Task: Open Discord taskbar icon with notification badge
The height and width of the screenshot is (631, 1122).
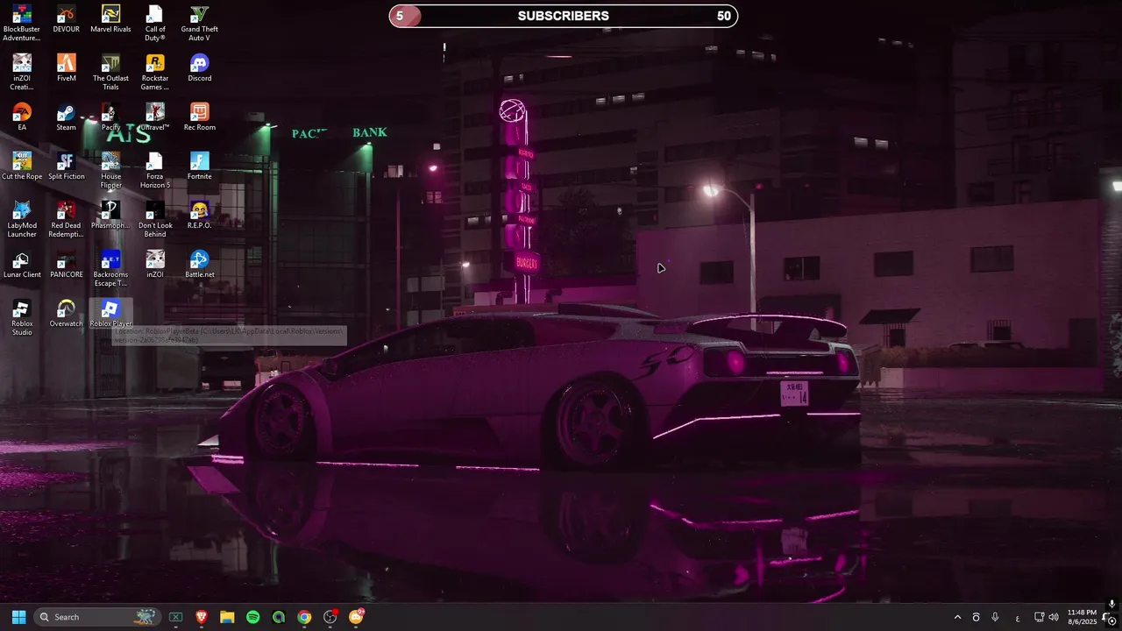Action: [356, 617]
